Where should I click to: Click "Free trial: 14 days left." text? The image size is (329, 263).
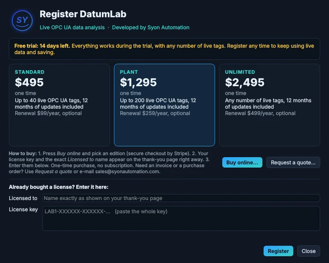pyautogui.click(x=42, y=46)
